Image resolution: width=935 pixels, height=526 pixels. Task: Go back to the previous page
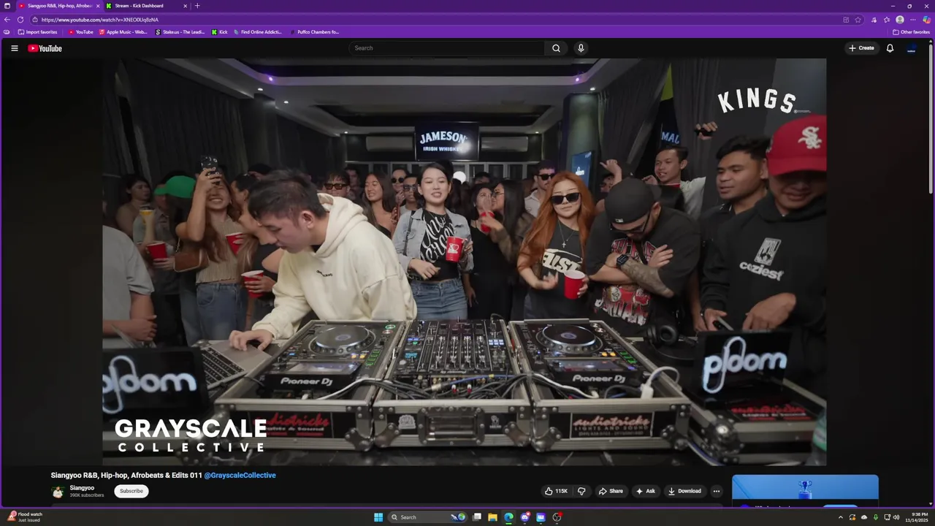(x=7, y=20)
